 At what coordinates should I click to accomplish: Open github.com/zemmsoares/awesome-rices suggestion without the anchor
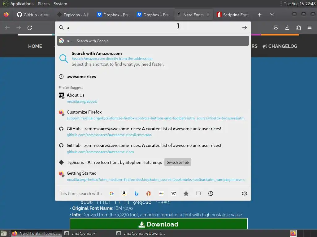coord(153,148)
